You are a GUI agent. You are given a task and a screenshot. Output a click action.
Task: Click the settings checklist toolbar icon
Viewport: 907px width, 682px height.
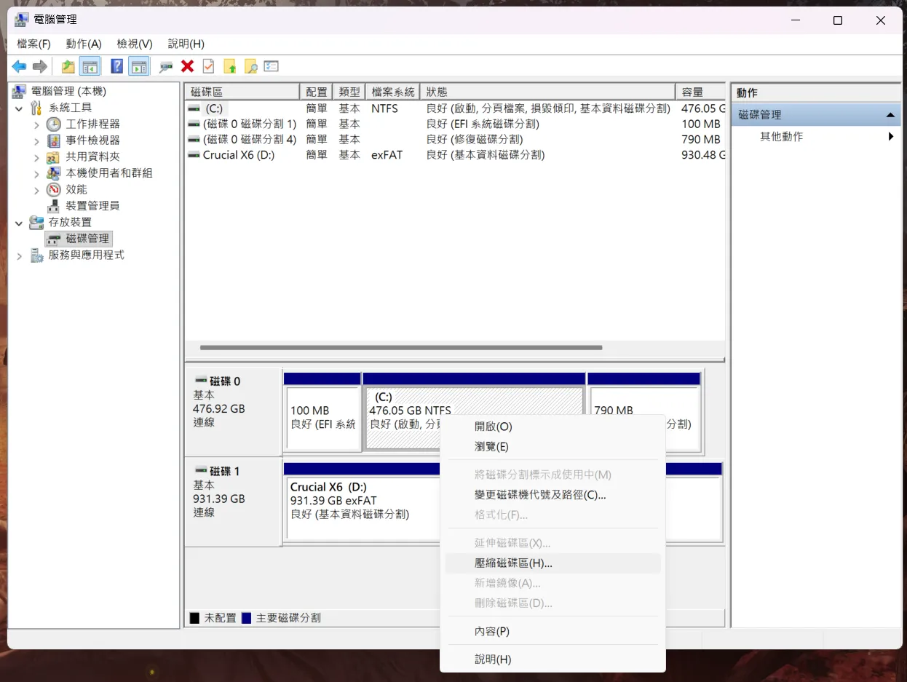[x=272, y=67]
